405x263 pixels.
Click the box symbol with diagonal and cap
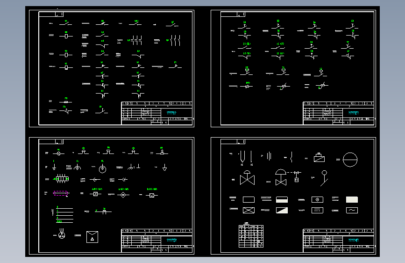(319, 157)
